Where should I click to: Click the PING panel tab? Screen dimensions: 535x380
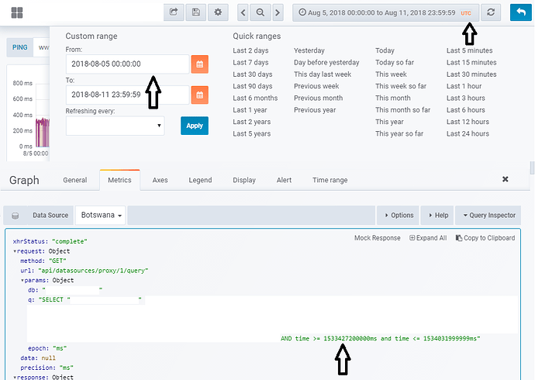(x=20, y=47)
